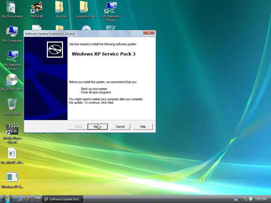Close the Software Update Installation Wizard

coord(149,32)
